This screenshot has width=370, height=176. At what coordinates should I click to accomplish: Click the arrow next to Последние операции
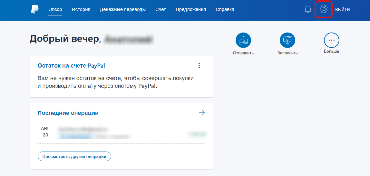[202, 113]
